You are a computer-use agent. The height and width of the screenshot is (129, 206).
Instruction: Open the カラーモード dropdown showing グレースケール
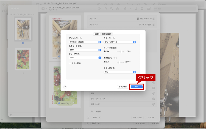[120, 42]
